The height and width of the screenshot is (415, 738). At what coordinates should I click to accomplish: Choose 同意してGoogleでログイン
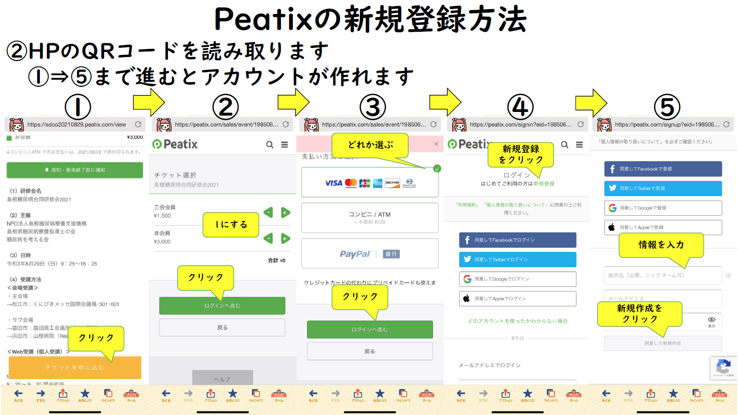pos(518,279)
